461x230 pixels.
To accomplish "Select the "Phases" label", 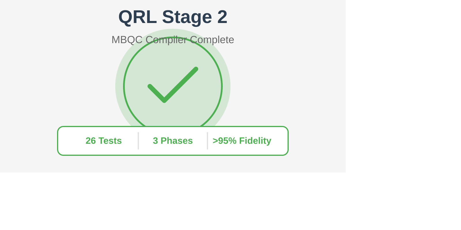I will tap(177, 141).
